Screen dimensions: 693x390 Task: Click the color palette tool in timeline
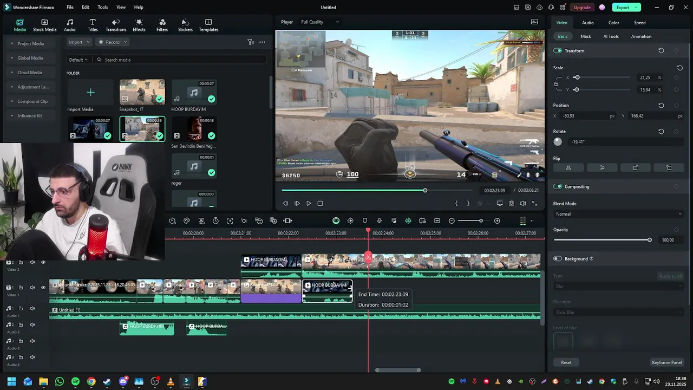tap(187, 220)
